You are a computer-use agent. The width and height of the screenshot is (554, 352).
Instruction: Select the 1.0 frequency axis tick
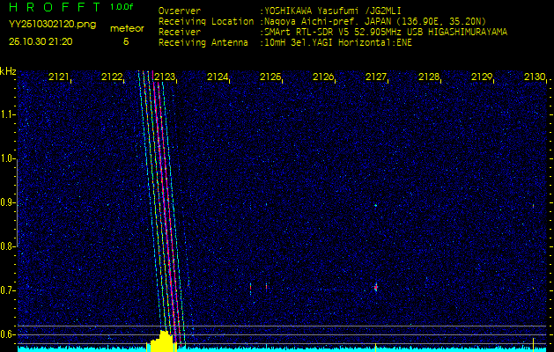(x=8, y=158)
